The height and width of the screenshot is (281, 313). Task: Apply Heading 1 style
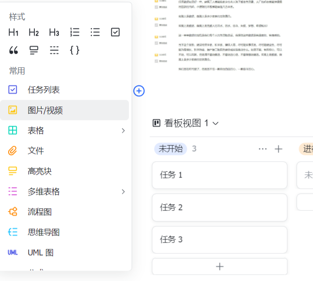[x=14, y=32]
